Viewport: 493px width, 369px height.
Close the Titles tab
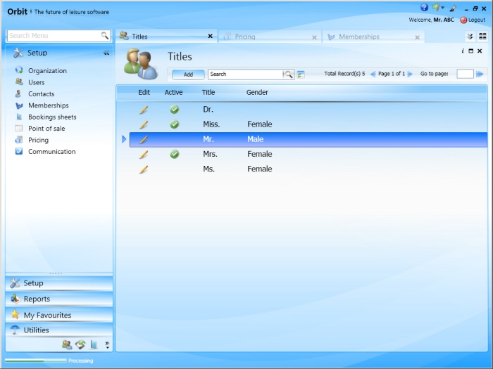[x=211, y=37]
